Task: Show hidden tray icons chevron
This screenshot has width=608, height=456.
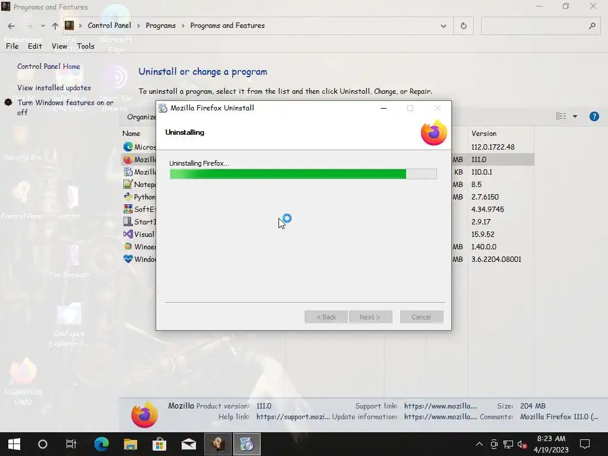Action: point(479,444)
